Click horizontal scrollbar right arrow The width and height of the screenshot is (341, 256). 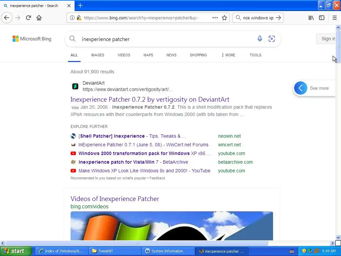click(x=332, y=243)
